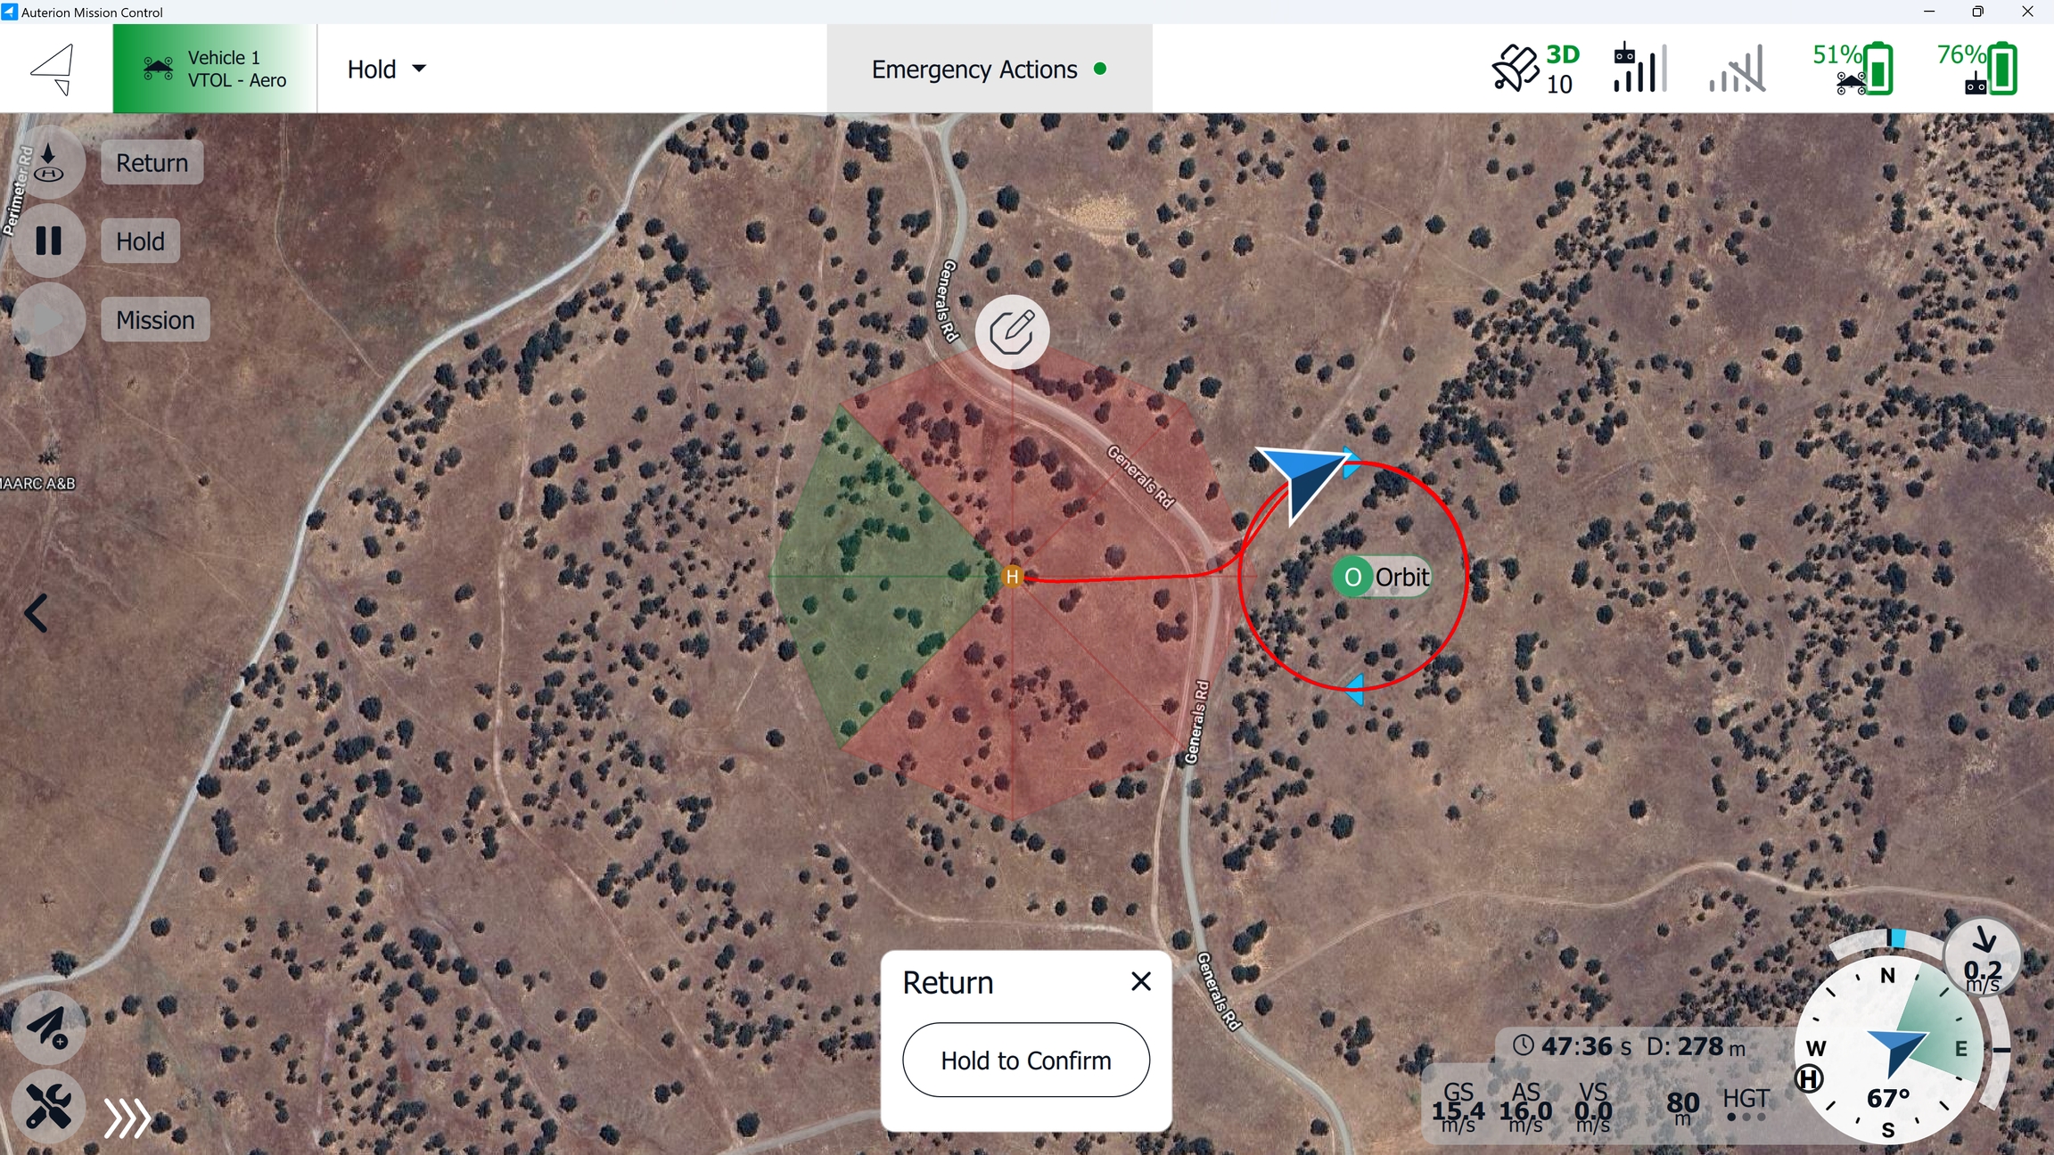The image size is (2054, 1155).
Task: Click the edit pencil icon on map
Action: (1012, 332)
